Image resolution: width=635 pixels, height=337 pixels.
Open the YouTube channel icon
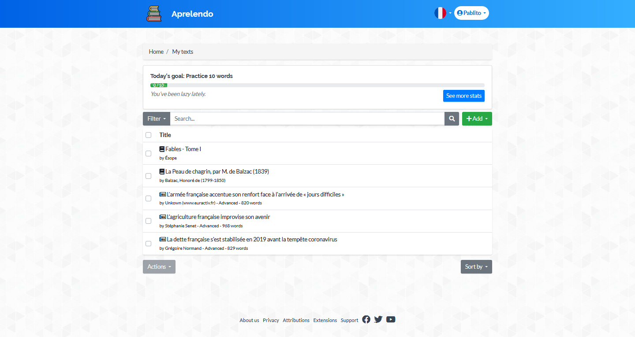tap(391, 319)
